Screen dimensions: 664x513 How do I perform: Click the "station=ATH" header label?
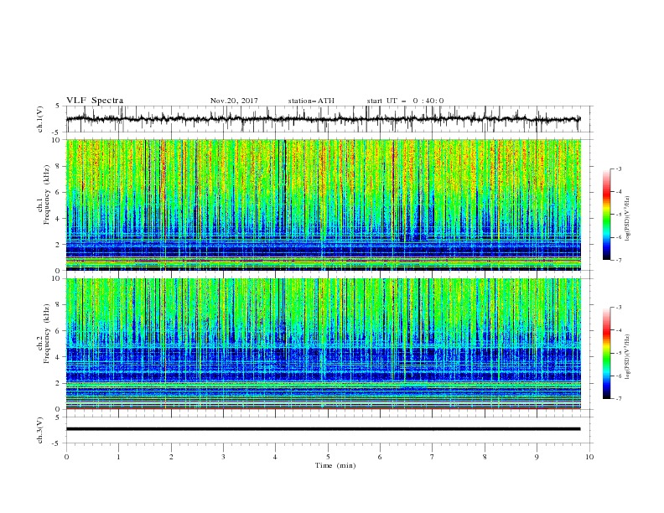coord(311,101)
